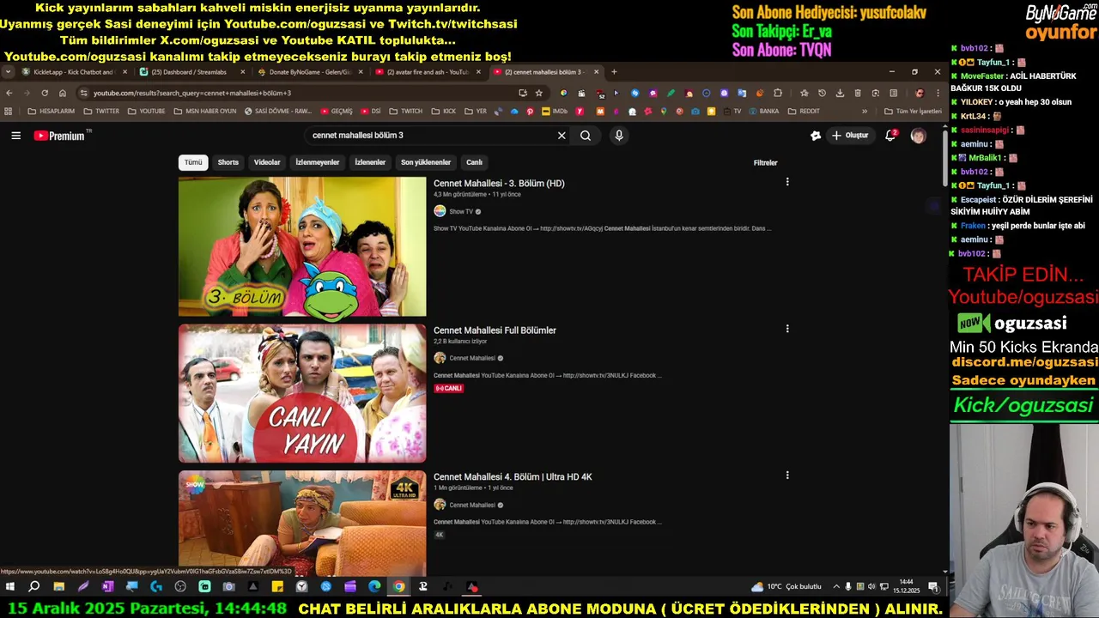
Task: Open the Windows Start menu
Action: [10, 587]
